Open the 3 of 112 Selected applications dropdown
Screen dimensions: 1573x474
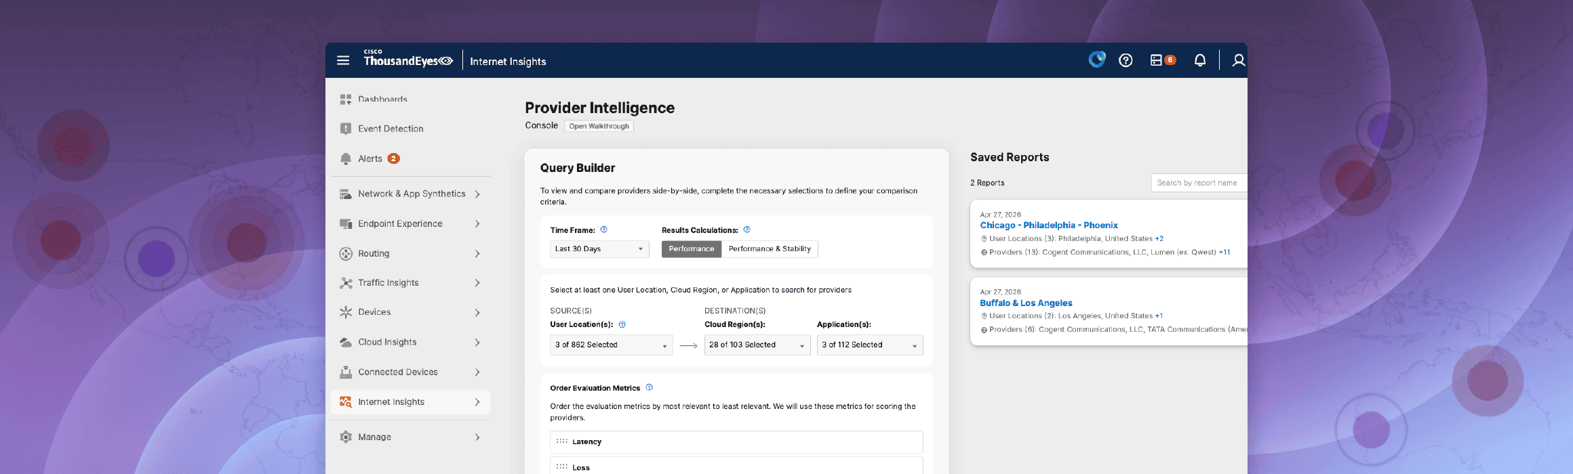pos(870,345)
